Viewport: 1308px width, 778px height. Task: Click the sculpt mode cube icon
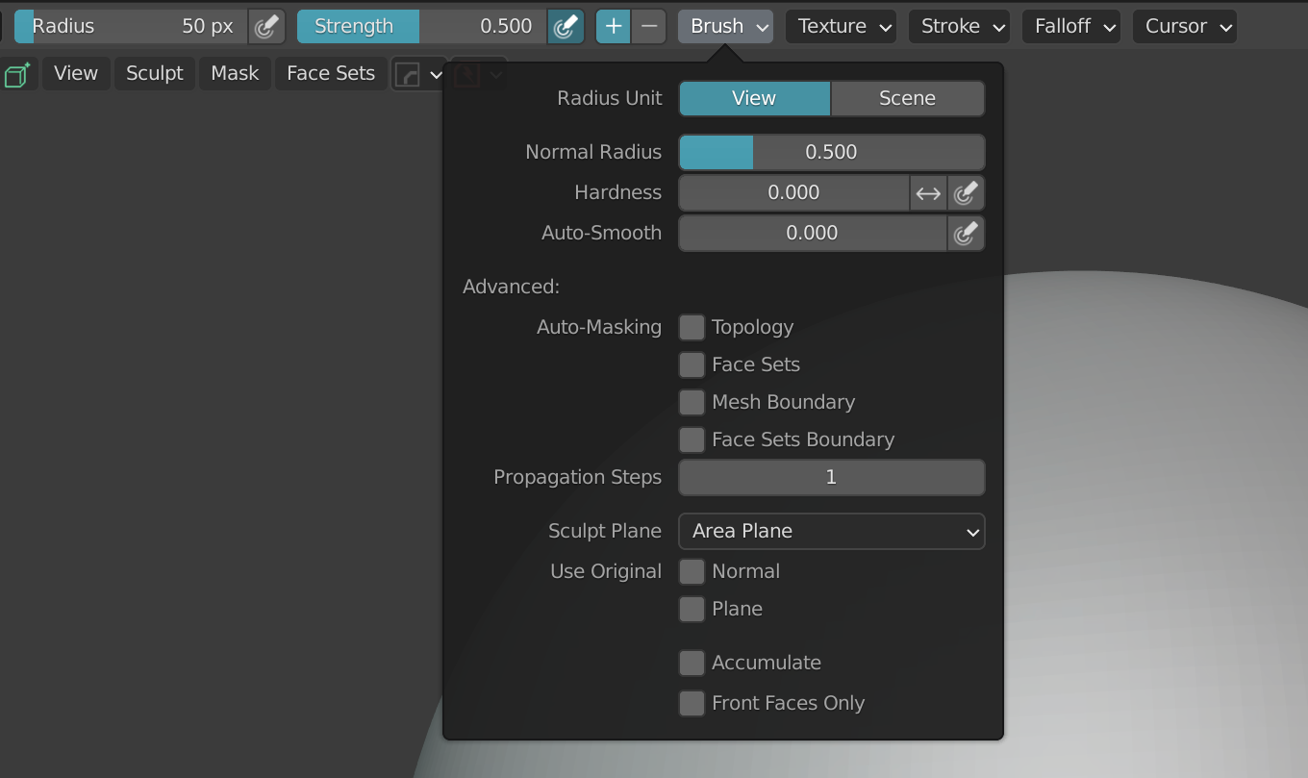coord(17,74)
